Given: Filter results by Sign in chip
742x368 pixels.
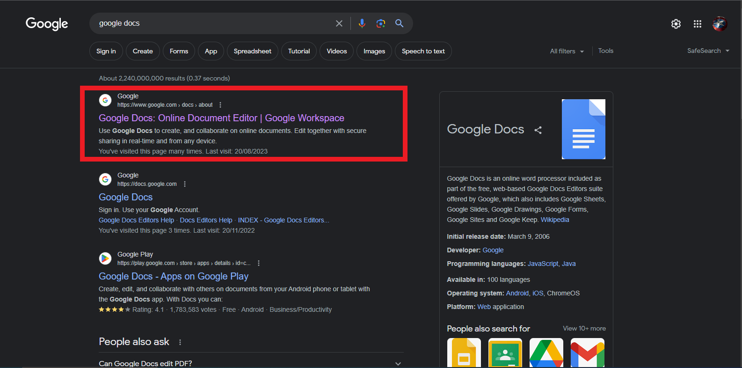Looking at the screenshot, I should (106, 51).
